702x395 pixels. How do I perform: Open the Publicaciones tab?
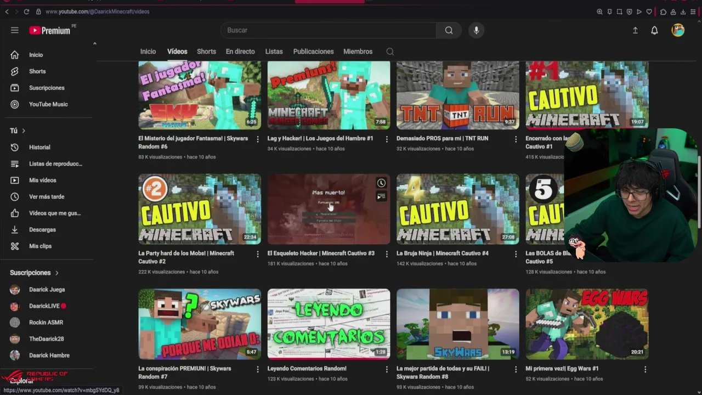click(x=313, y=52)
